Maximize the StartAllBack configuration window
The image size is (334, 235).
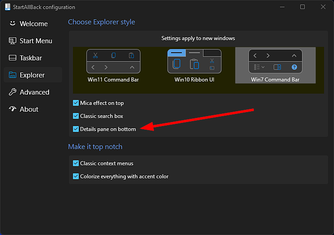pyautogui.click(x=302, y=7)
